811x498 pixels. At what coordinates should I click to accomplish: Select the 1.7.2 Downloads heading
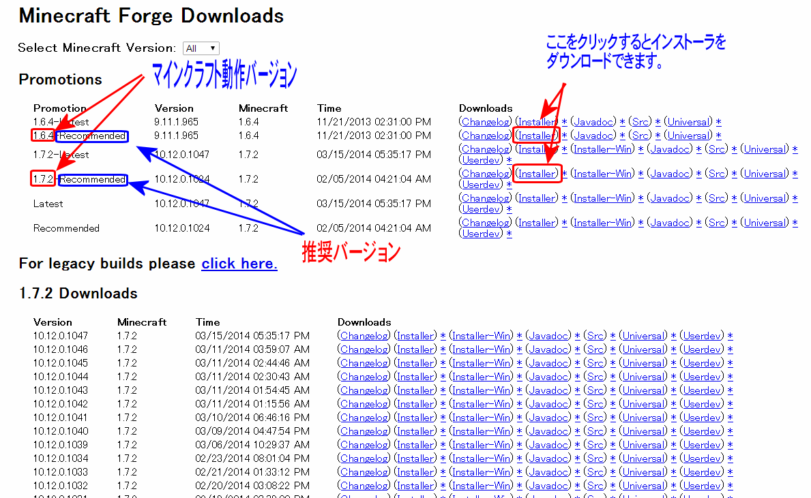pos(78,294)
